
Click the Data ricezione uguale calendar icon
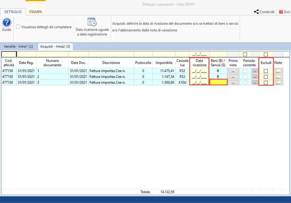tap(92, 22)
